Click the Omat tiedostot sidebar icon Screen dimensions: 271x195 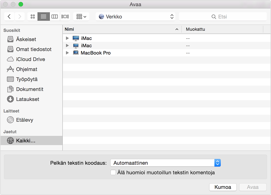(10, 49)
